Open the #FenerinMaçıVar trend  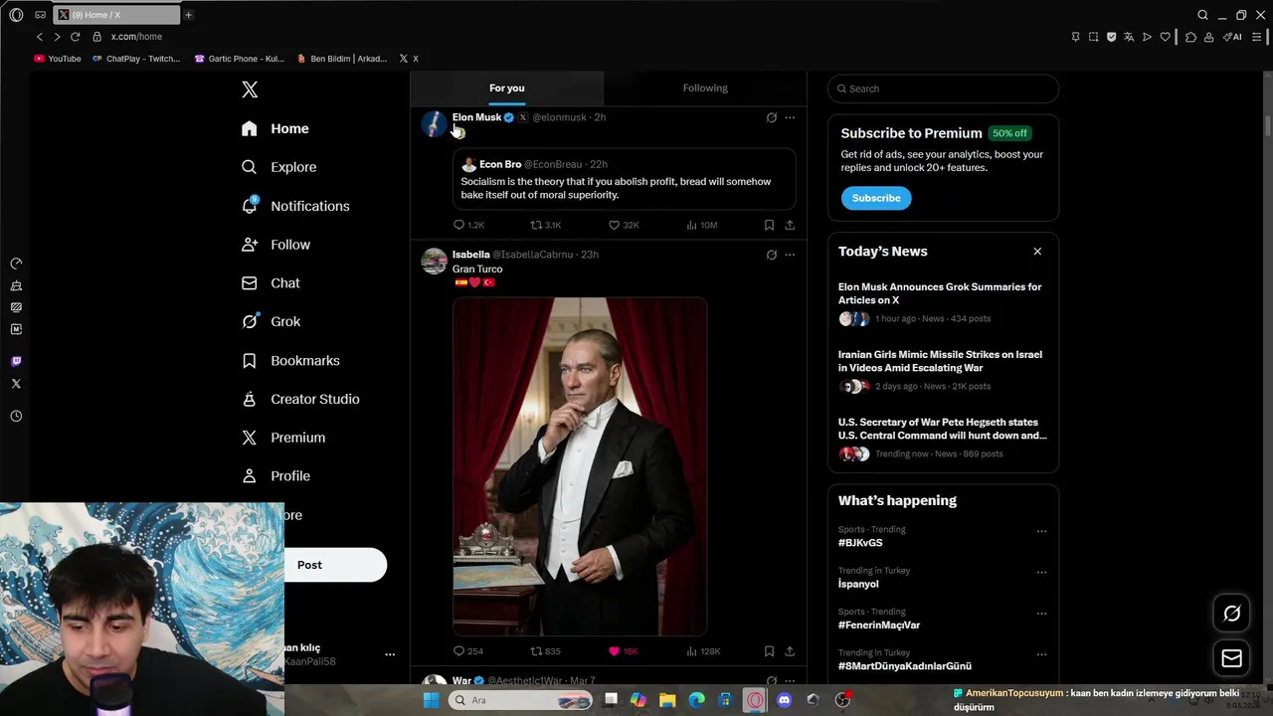pyautogui.click(x=879, y=625)
